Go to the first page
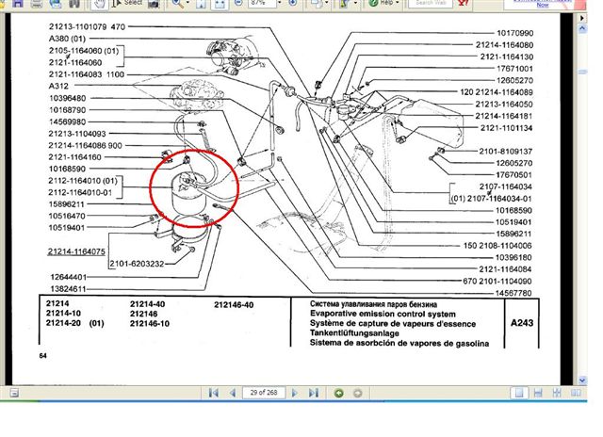 pos(211,392)
